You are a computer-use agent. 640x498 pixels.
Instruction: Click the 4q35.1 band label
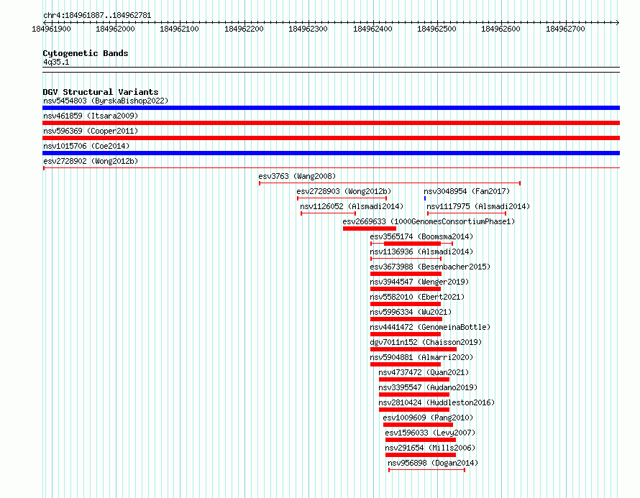point(56,62)
